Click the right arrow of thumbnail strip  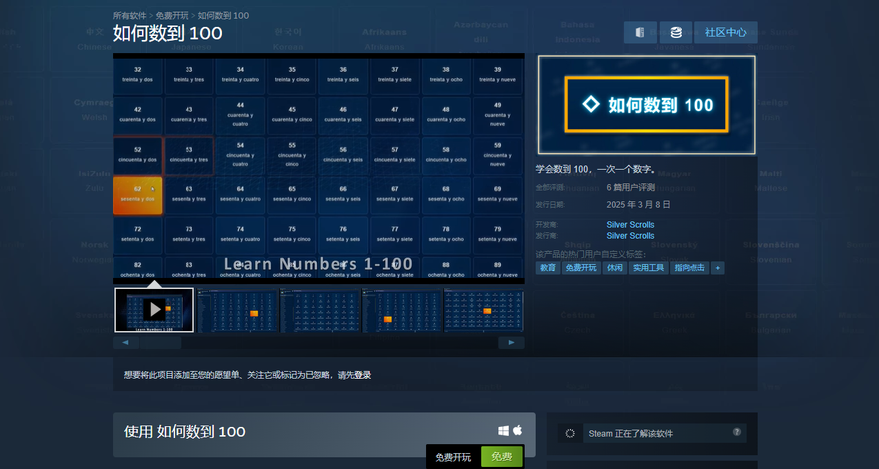click(x=512, y=342)
